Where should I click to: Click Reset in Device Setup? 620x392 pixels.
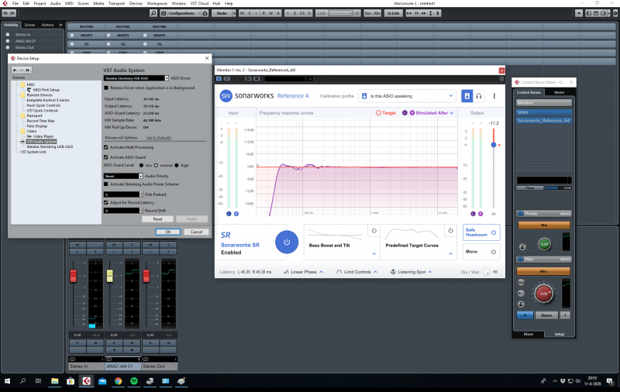point(157,219)
